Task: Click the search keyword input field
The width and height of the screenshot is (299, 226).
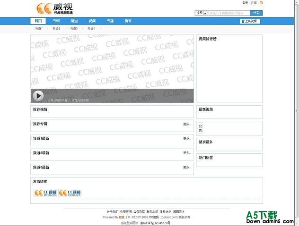Action: (229, 13)
